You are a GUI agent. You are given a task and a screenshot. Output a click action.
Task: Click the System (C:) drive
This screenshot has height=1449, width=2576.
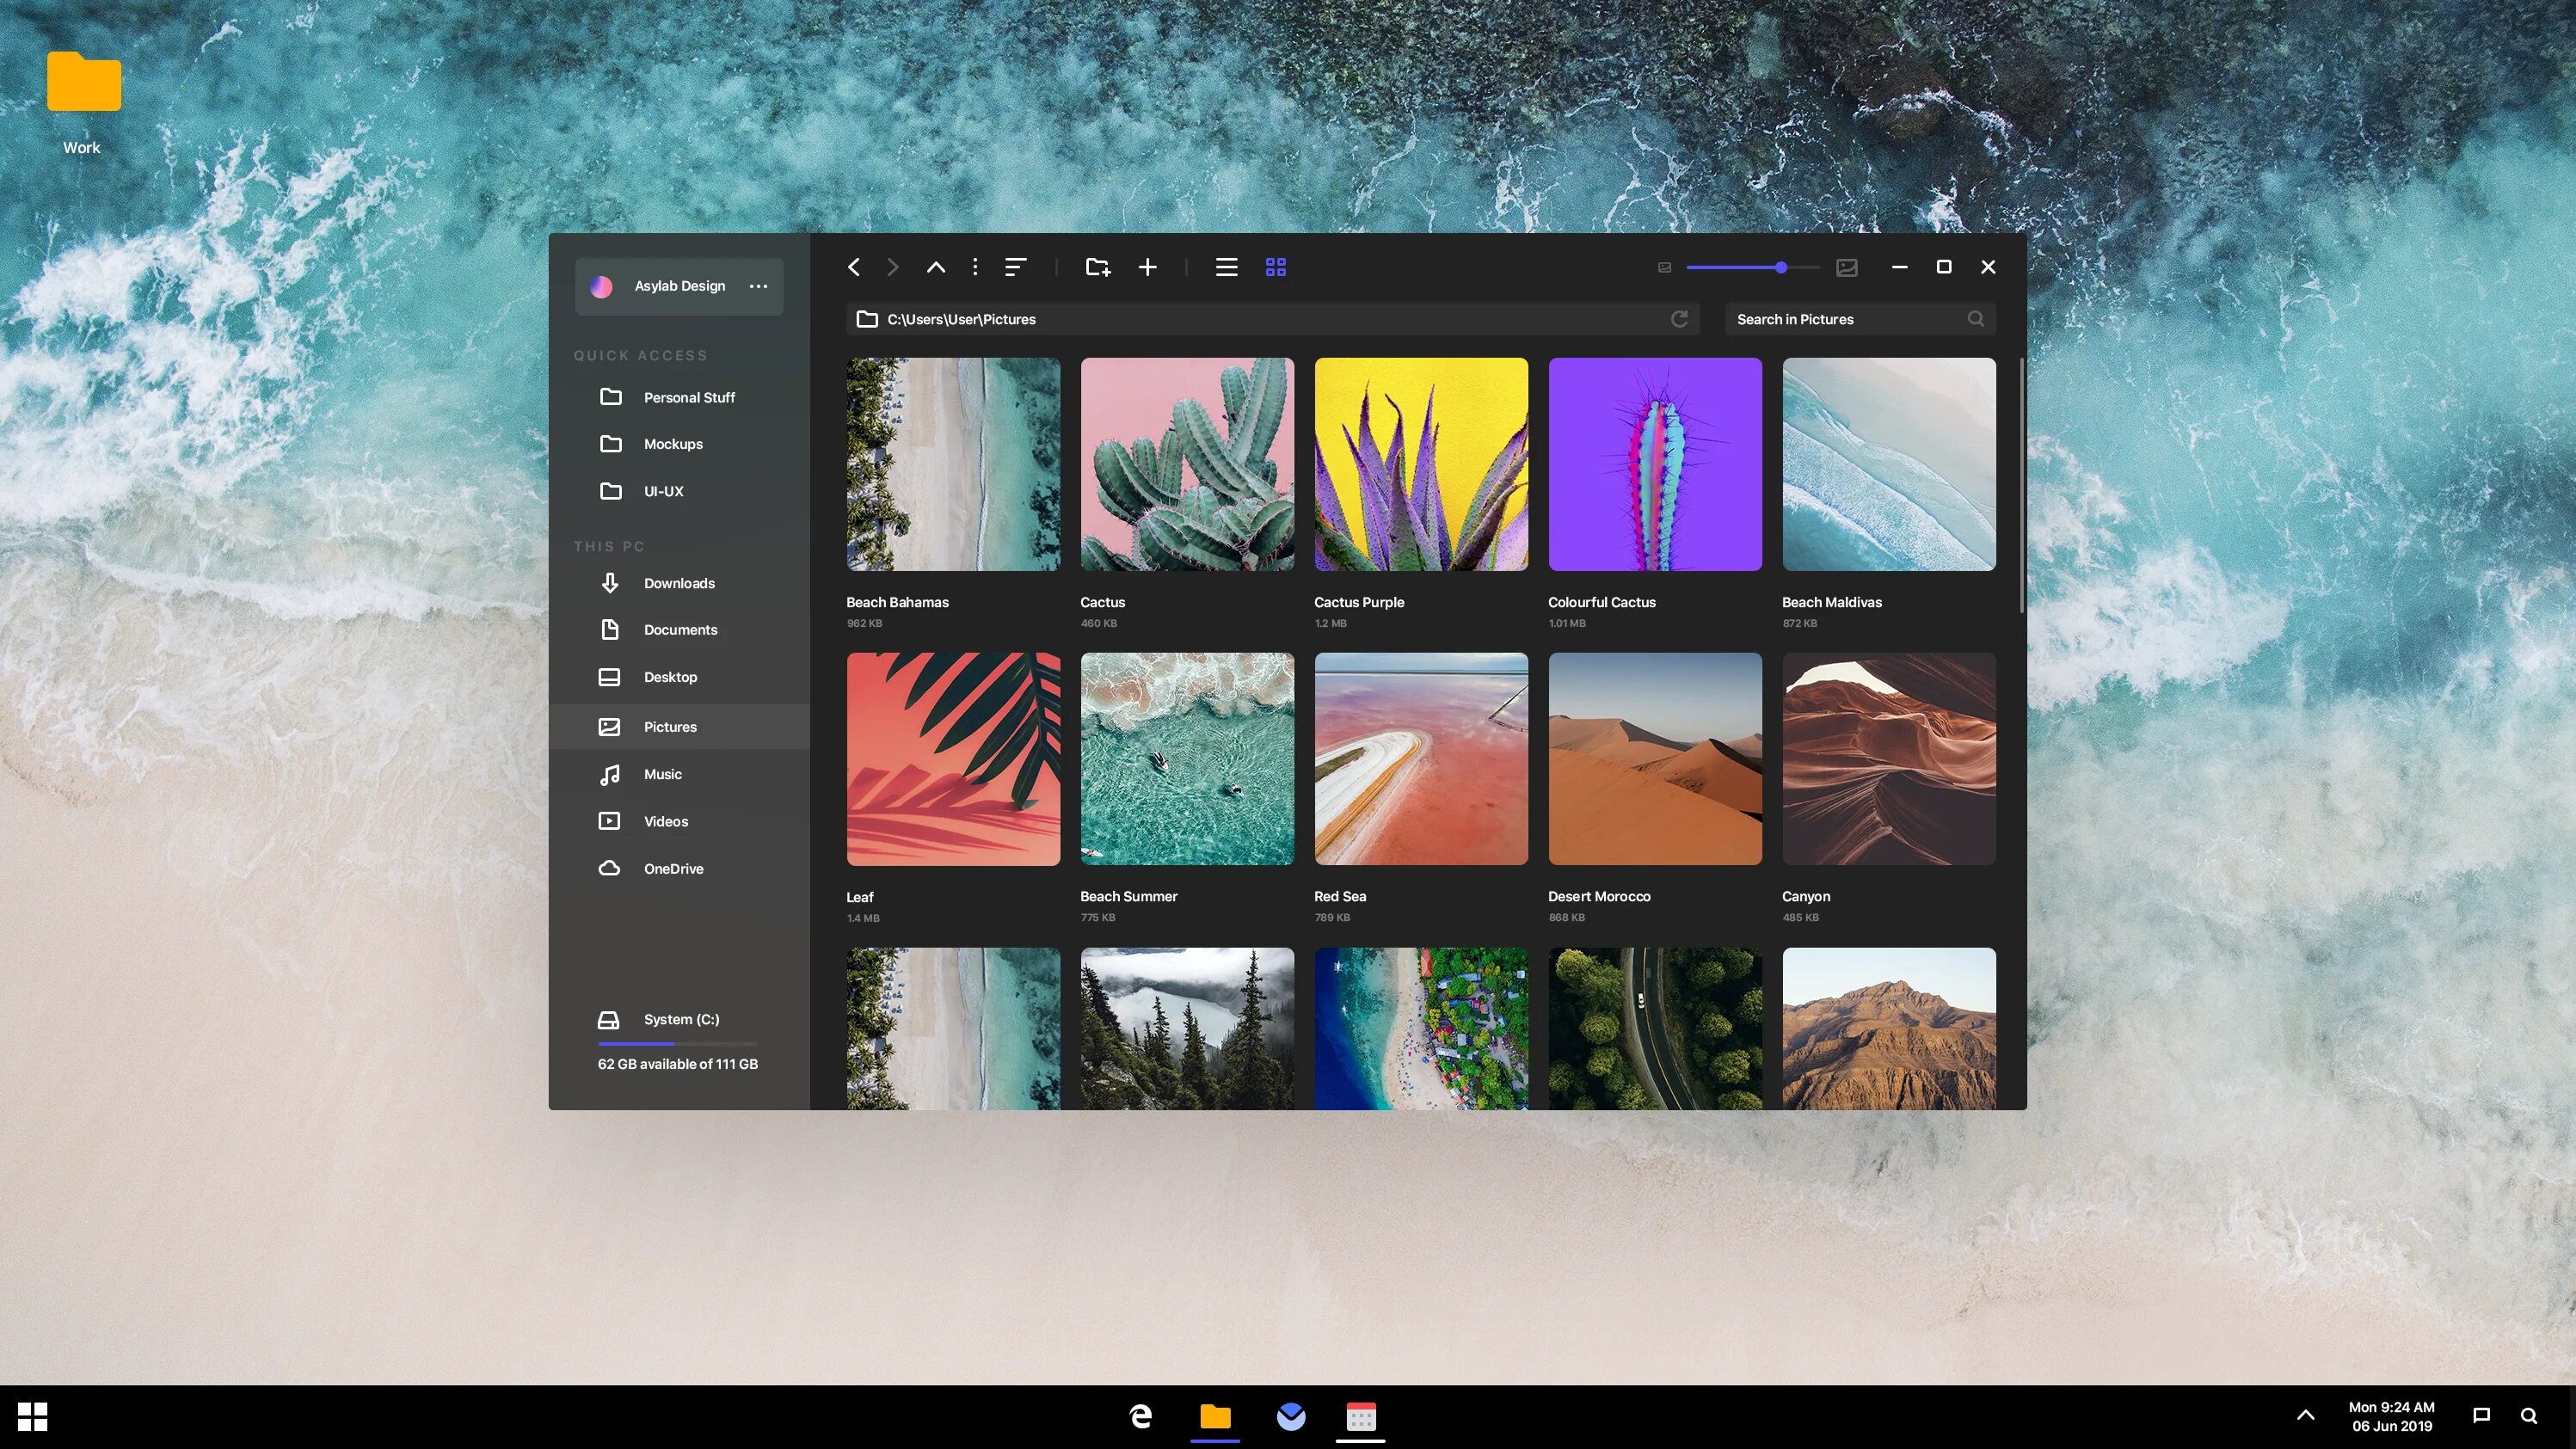pyautogui.click(x=680, y=1019)
